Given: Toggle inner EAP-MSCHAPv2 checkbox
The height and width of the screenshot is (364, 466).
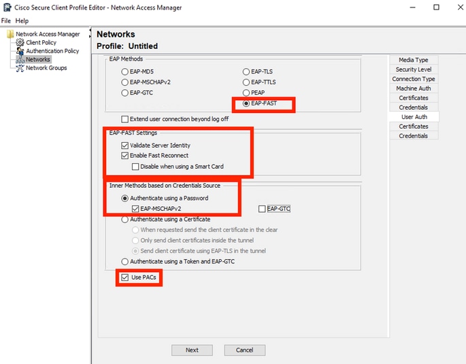Looking at the screenshot, I should coord(135,209).
